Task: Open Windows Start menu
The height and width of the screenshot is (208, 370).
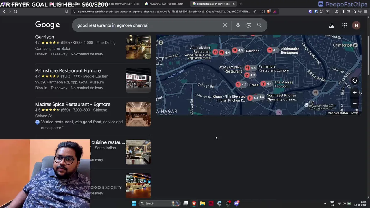Action: (x=134, y=203)
